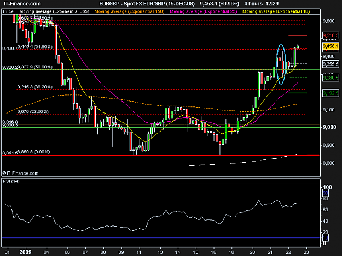
Task: Click the 20 label on date axis
Action: 253,252
